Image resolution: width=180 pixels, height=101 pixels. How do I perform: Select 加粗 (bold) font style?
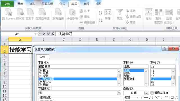point(127,76)
